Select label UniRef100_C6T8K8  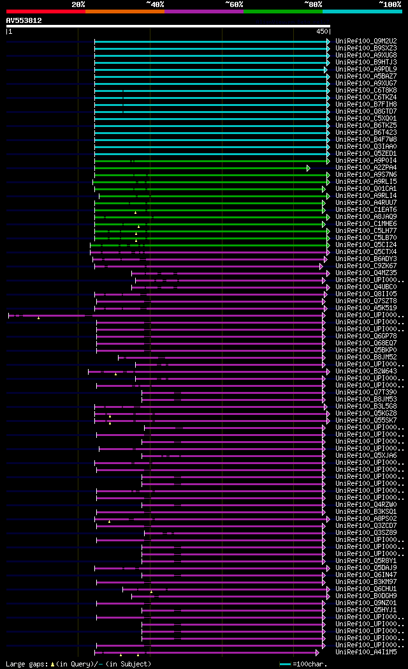(366, 91)
